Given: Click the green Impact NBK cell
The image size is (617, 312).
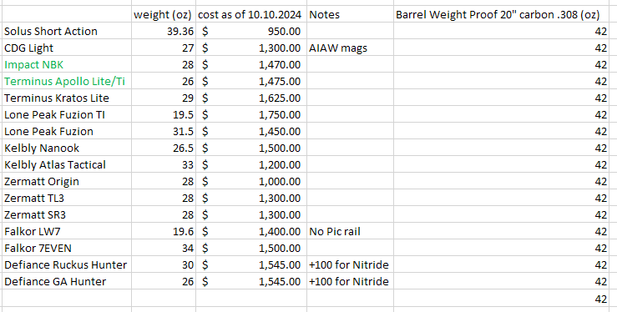Looking at the screenshot, I should point(66,64).
